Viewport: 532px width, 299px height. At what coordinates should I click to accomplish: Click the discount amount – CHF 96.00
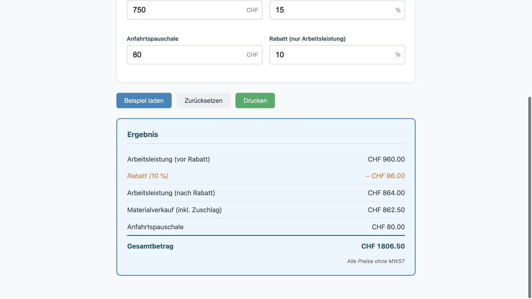coord(385,176)
